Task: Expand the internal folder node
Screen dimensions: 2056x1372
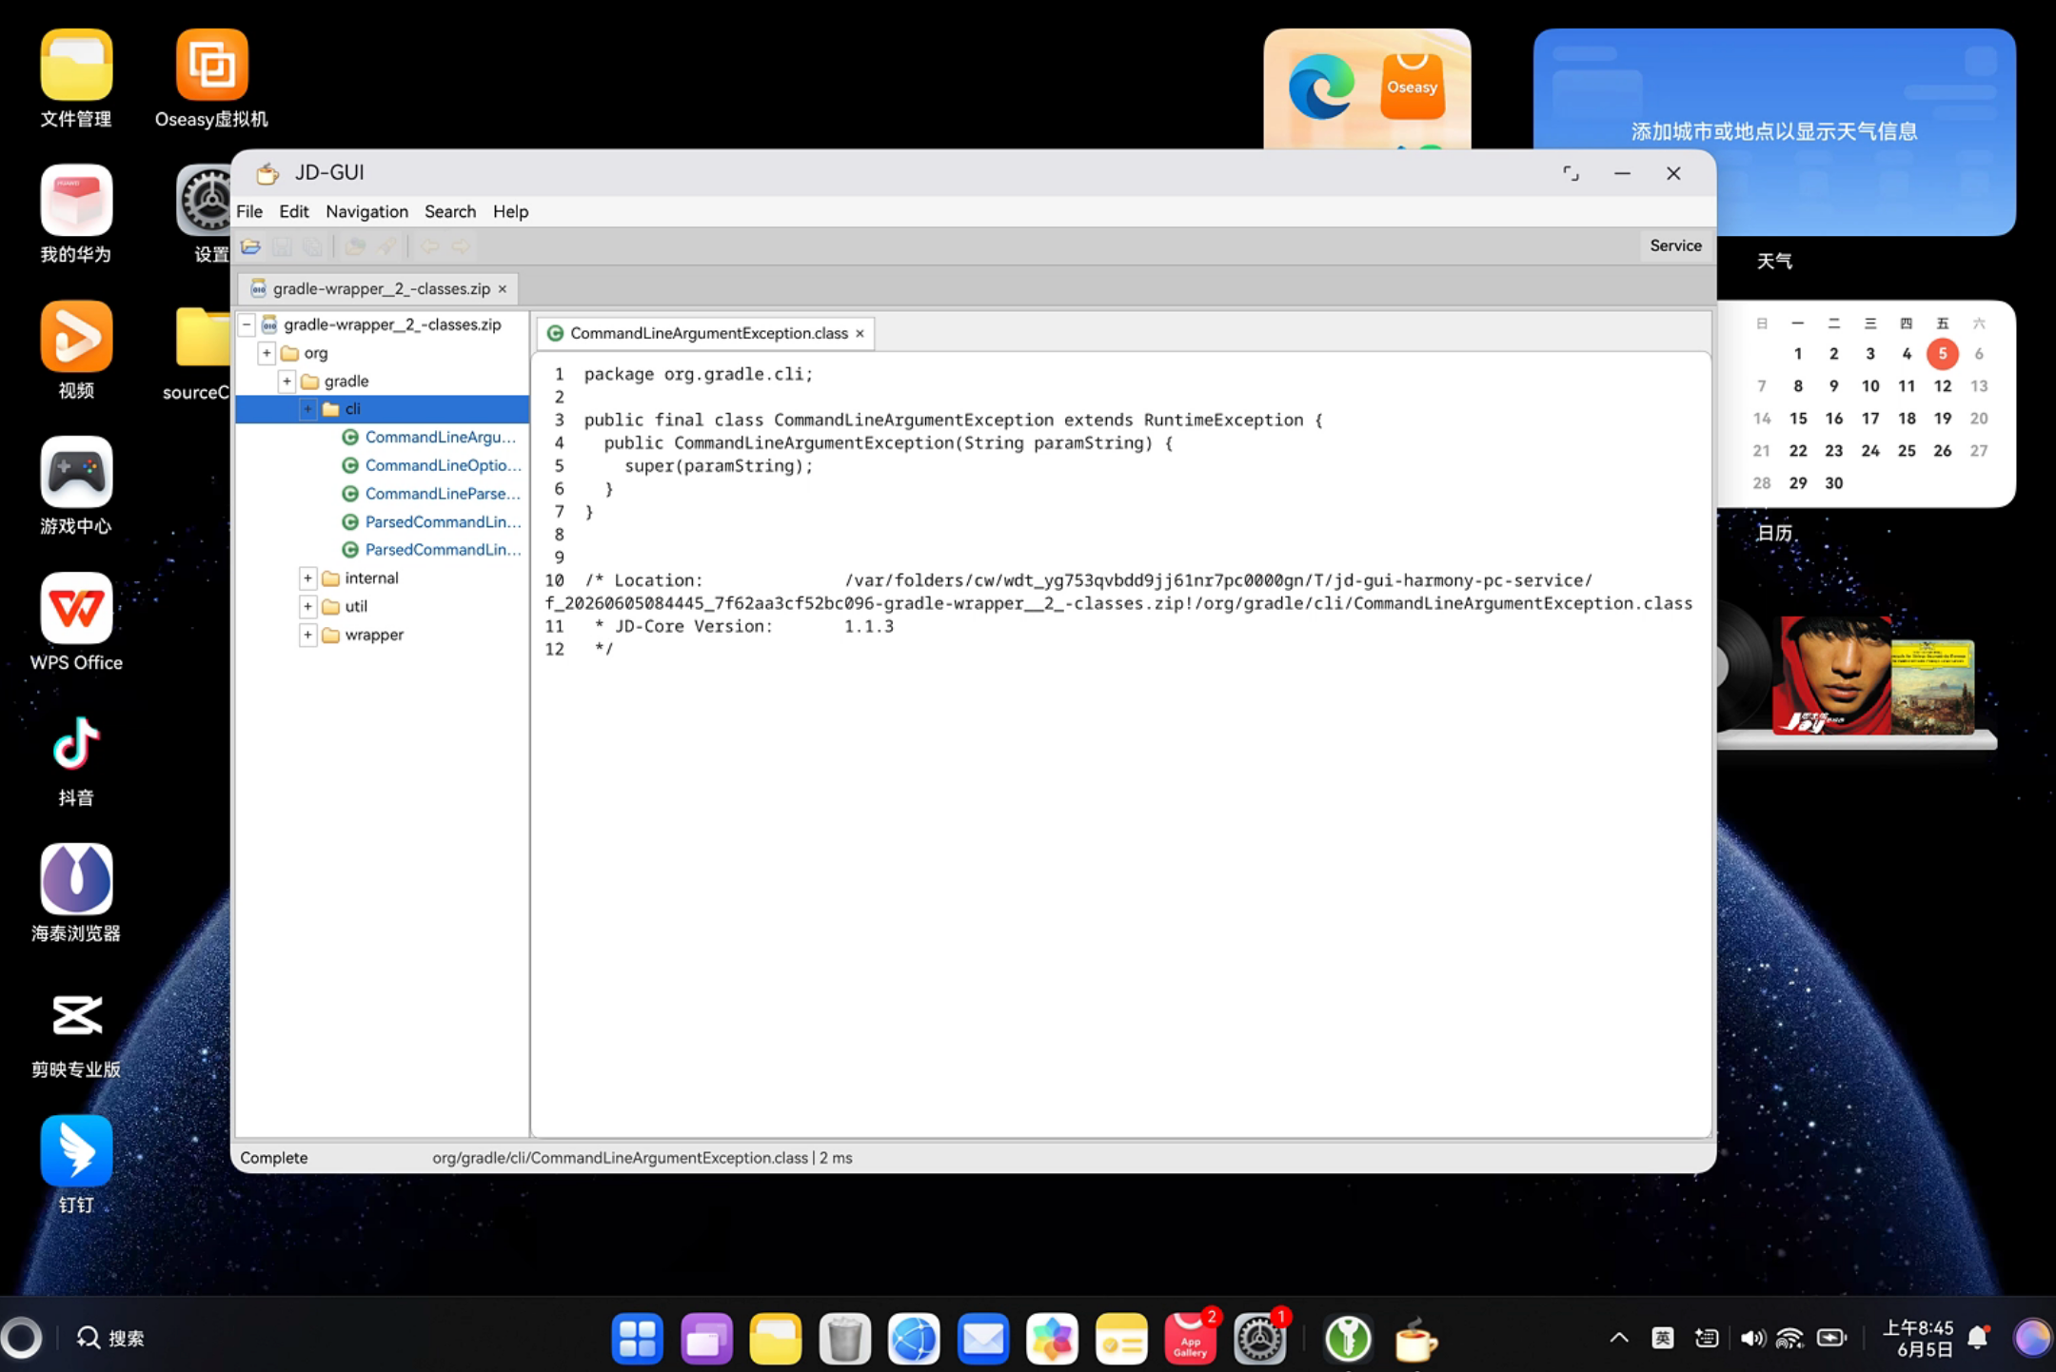Action: tap(307, 578)
